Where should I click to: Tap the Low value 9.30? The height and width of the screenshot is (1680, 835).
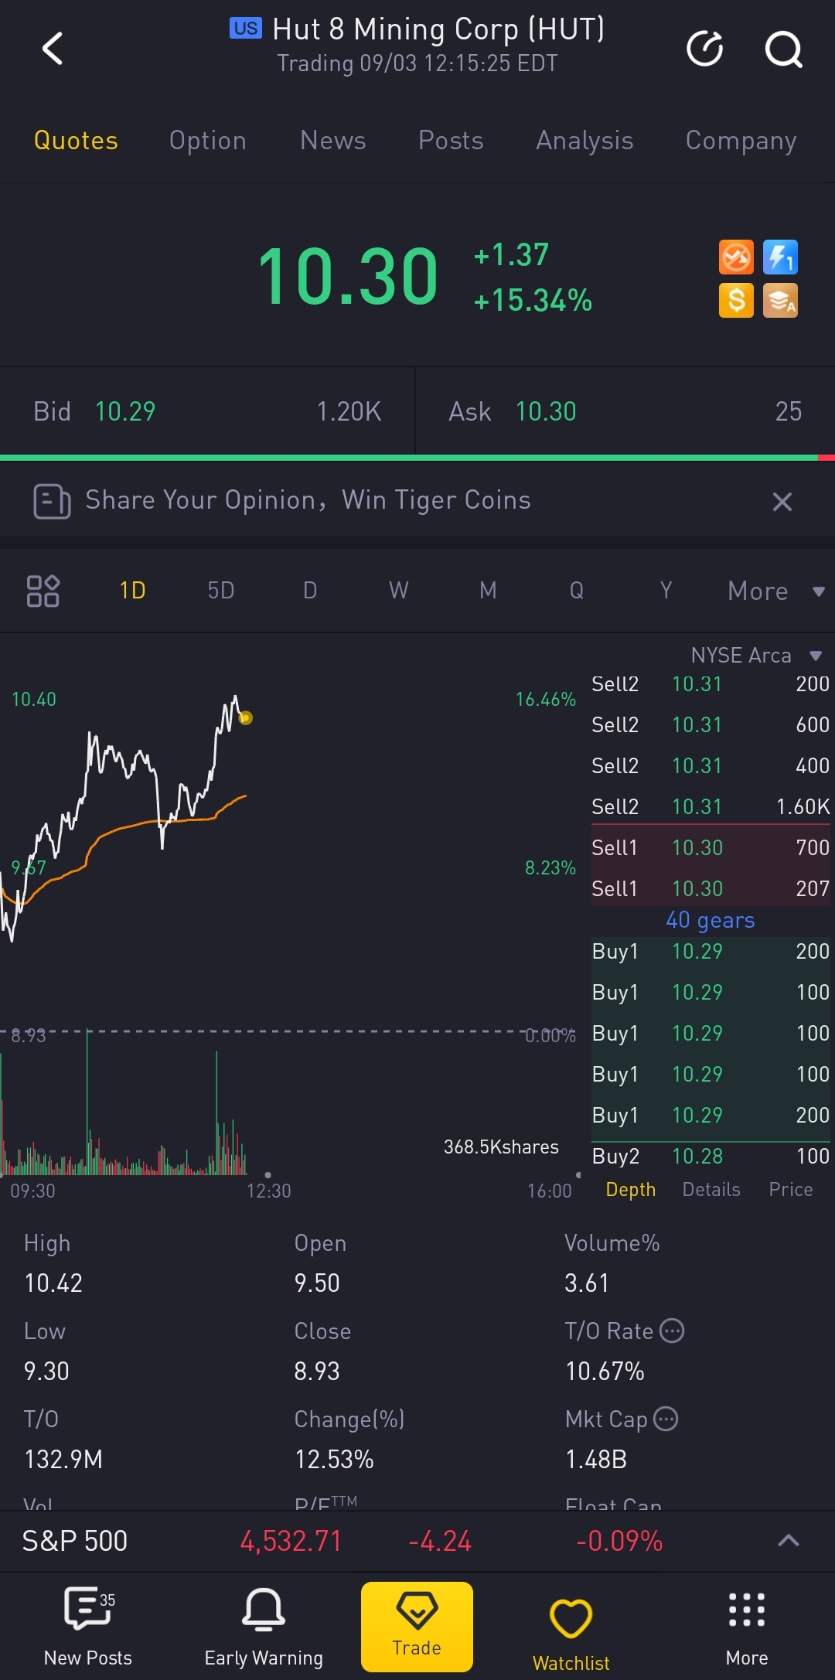46,1372
